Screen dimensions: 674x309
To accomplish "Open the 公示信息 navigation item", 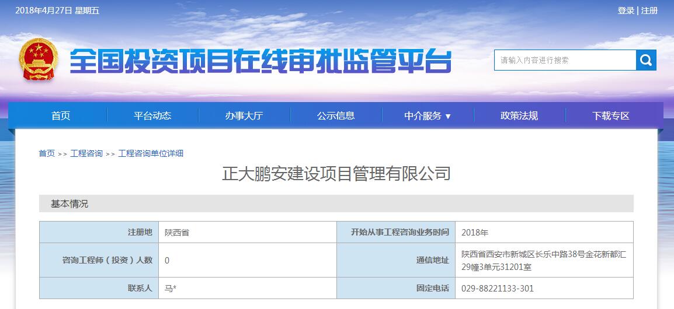I will pyautogui.click(x=336, y=115).
